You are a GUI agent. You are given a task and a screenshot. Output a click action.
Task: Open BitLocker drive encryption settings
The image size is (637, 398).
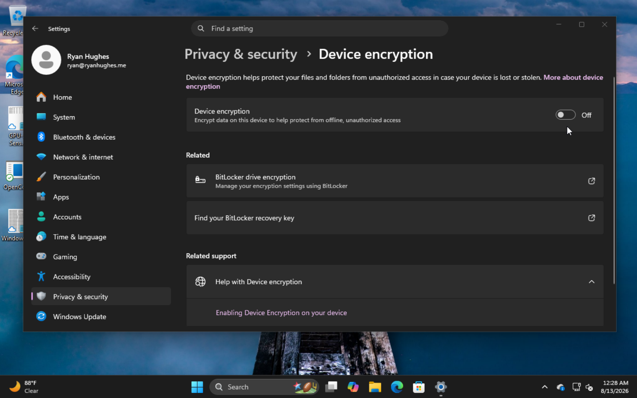pyautogui.click(x=395, y=181)
